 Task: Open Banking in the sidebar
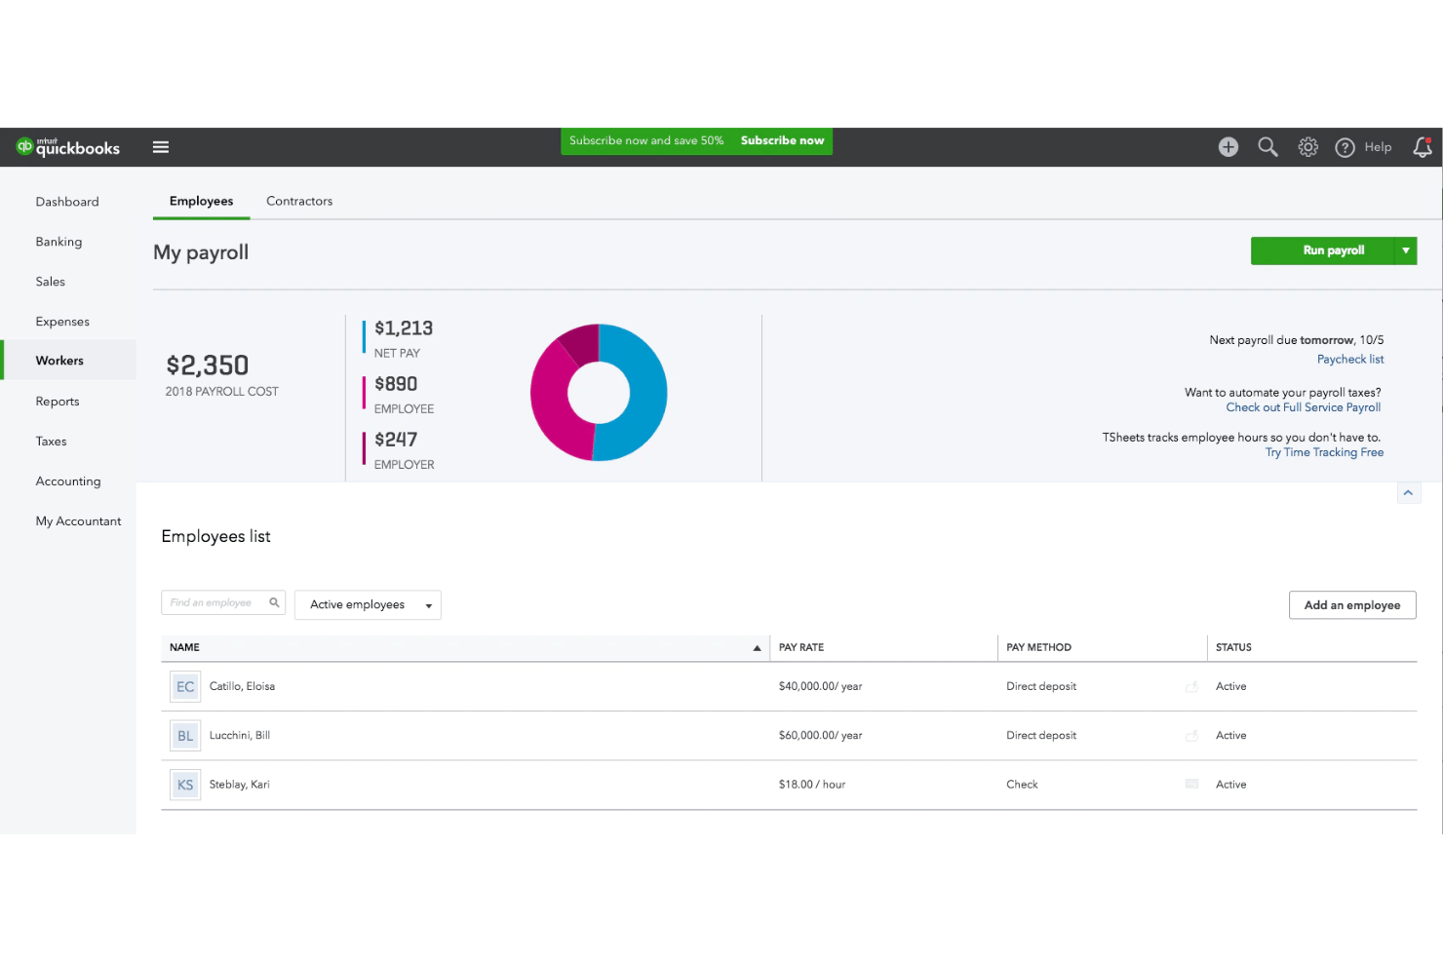pyautogui.click(x=58, y=242)
